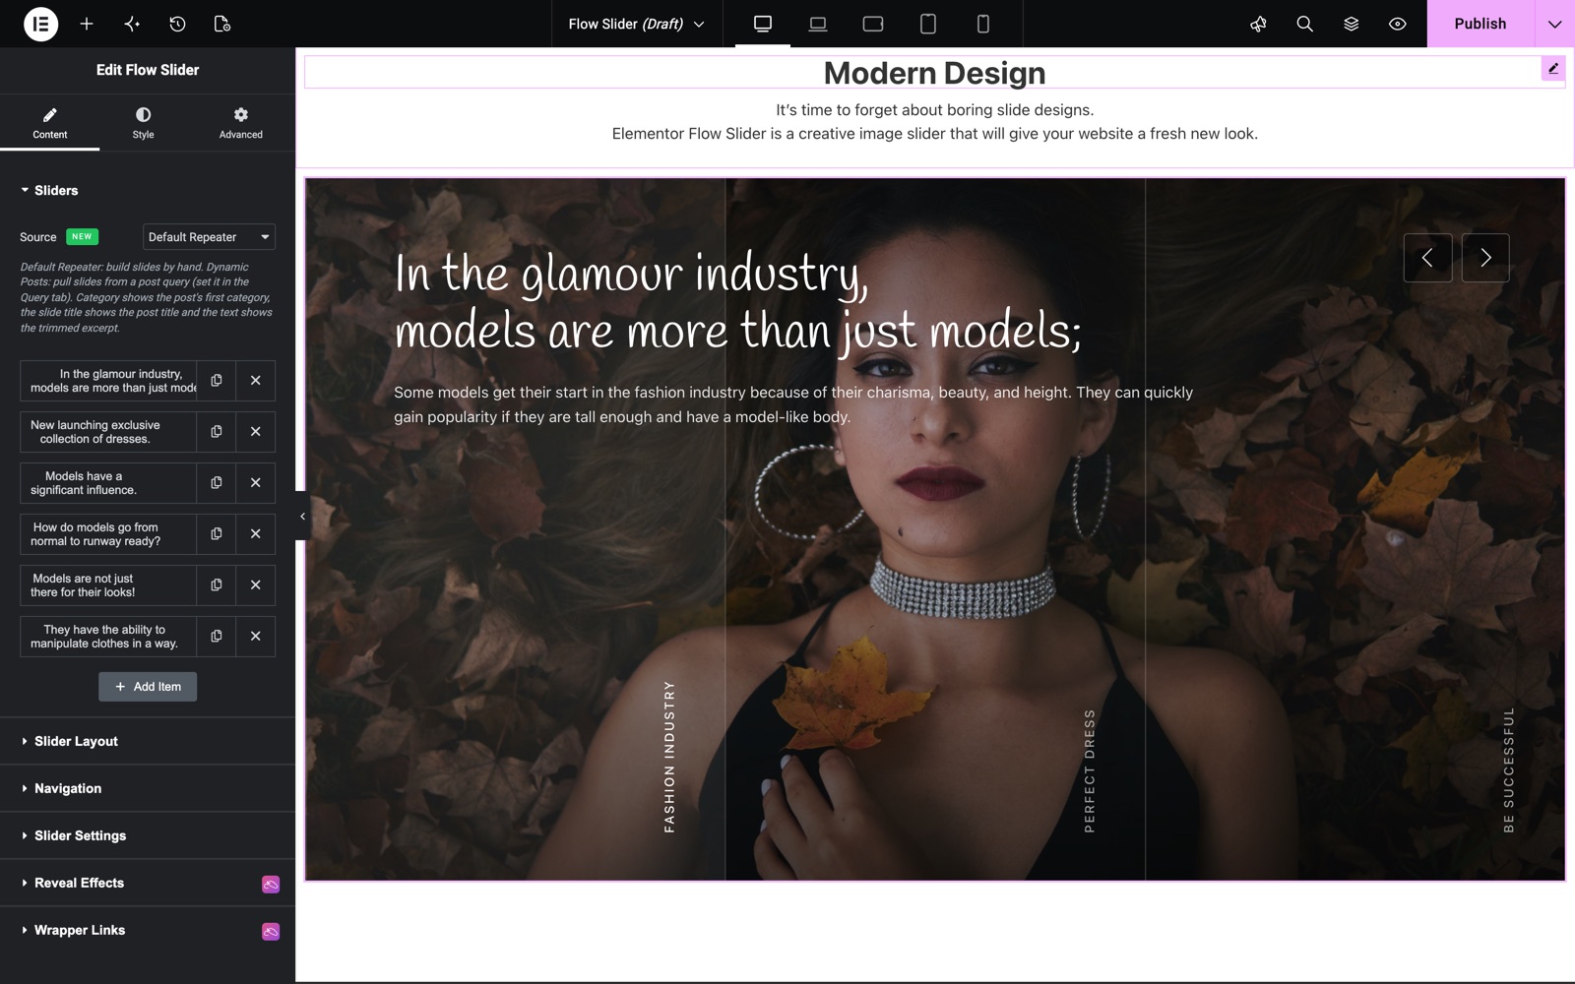Go to previous slide arrow
Screen dimensions: 1575x984
coord(1427,258)
